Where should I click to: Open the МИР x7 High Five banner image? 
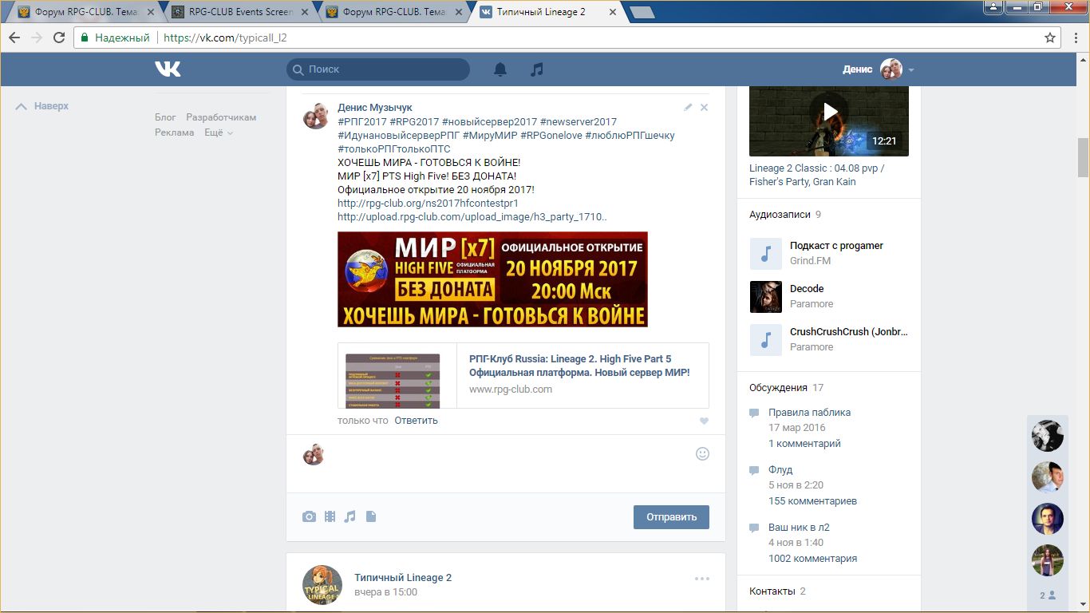point(492,279)
